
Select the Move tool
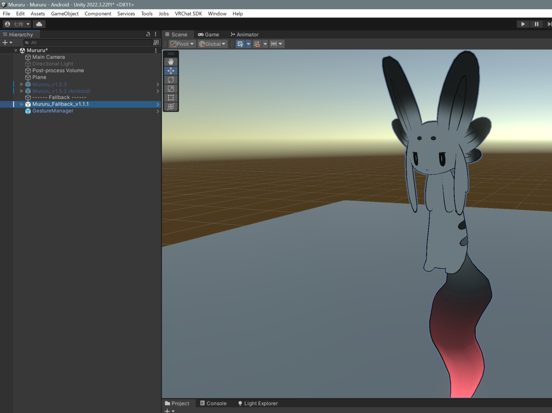[x=171, y=70]
